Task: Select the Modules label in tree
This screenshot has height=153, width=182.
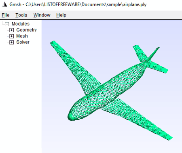Action: (21, 24)
